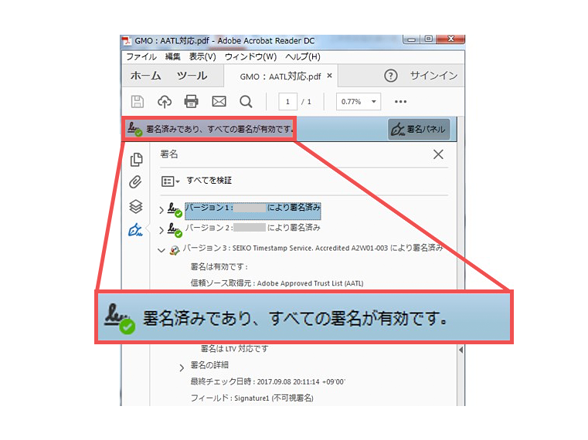Open the ヘルプ(H) menu
588x440 pixels.
(x=303, y=56)
